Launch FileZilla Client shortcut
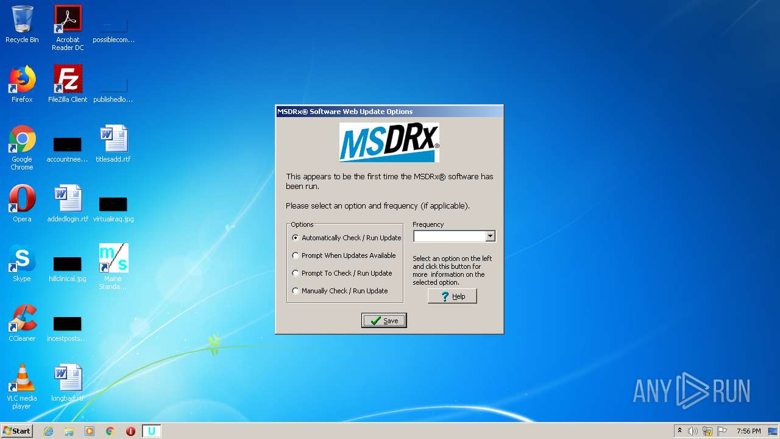Screen dimensions: 780x439 click(68, 84)
